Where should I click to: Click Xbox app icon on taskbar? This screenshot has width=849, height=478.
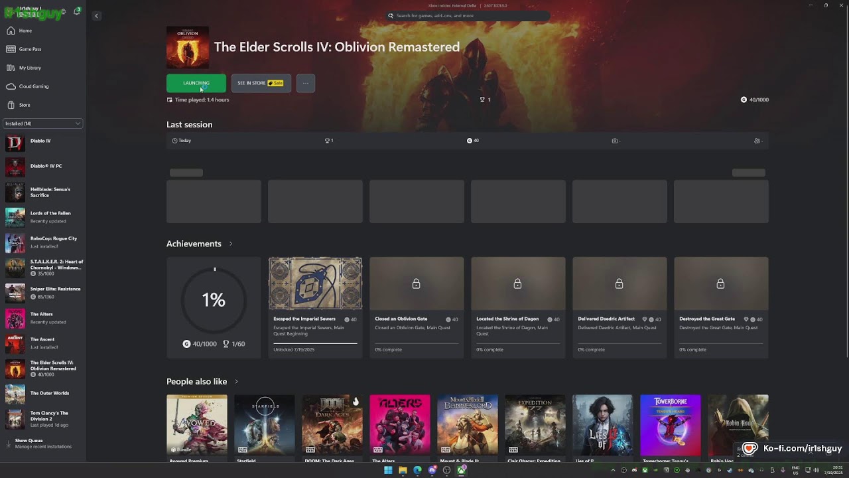point(461,470)
